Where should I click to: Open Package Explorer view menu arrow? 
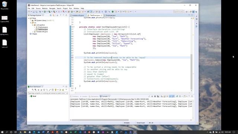click(61, 15)
